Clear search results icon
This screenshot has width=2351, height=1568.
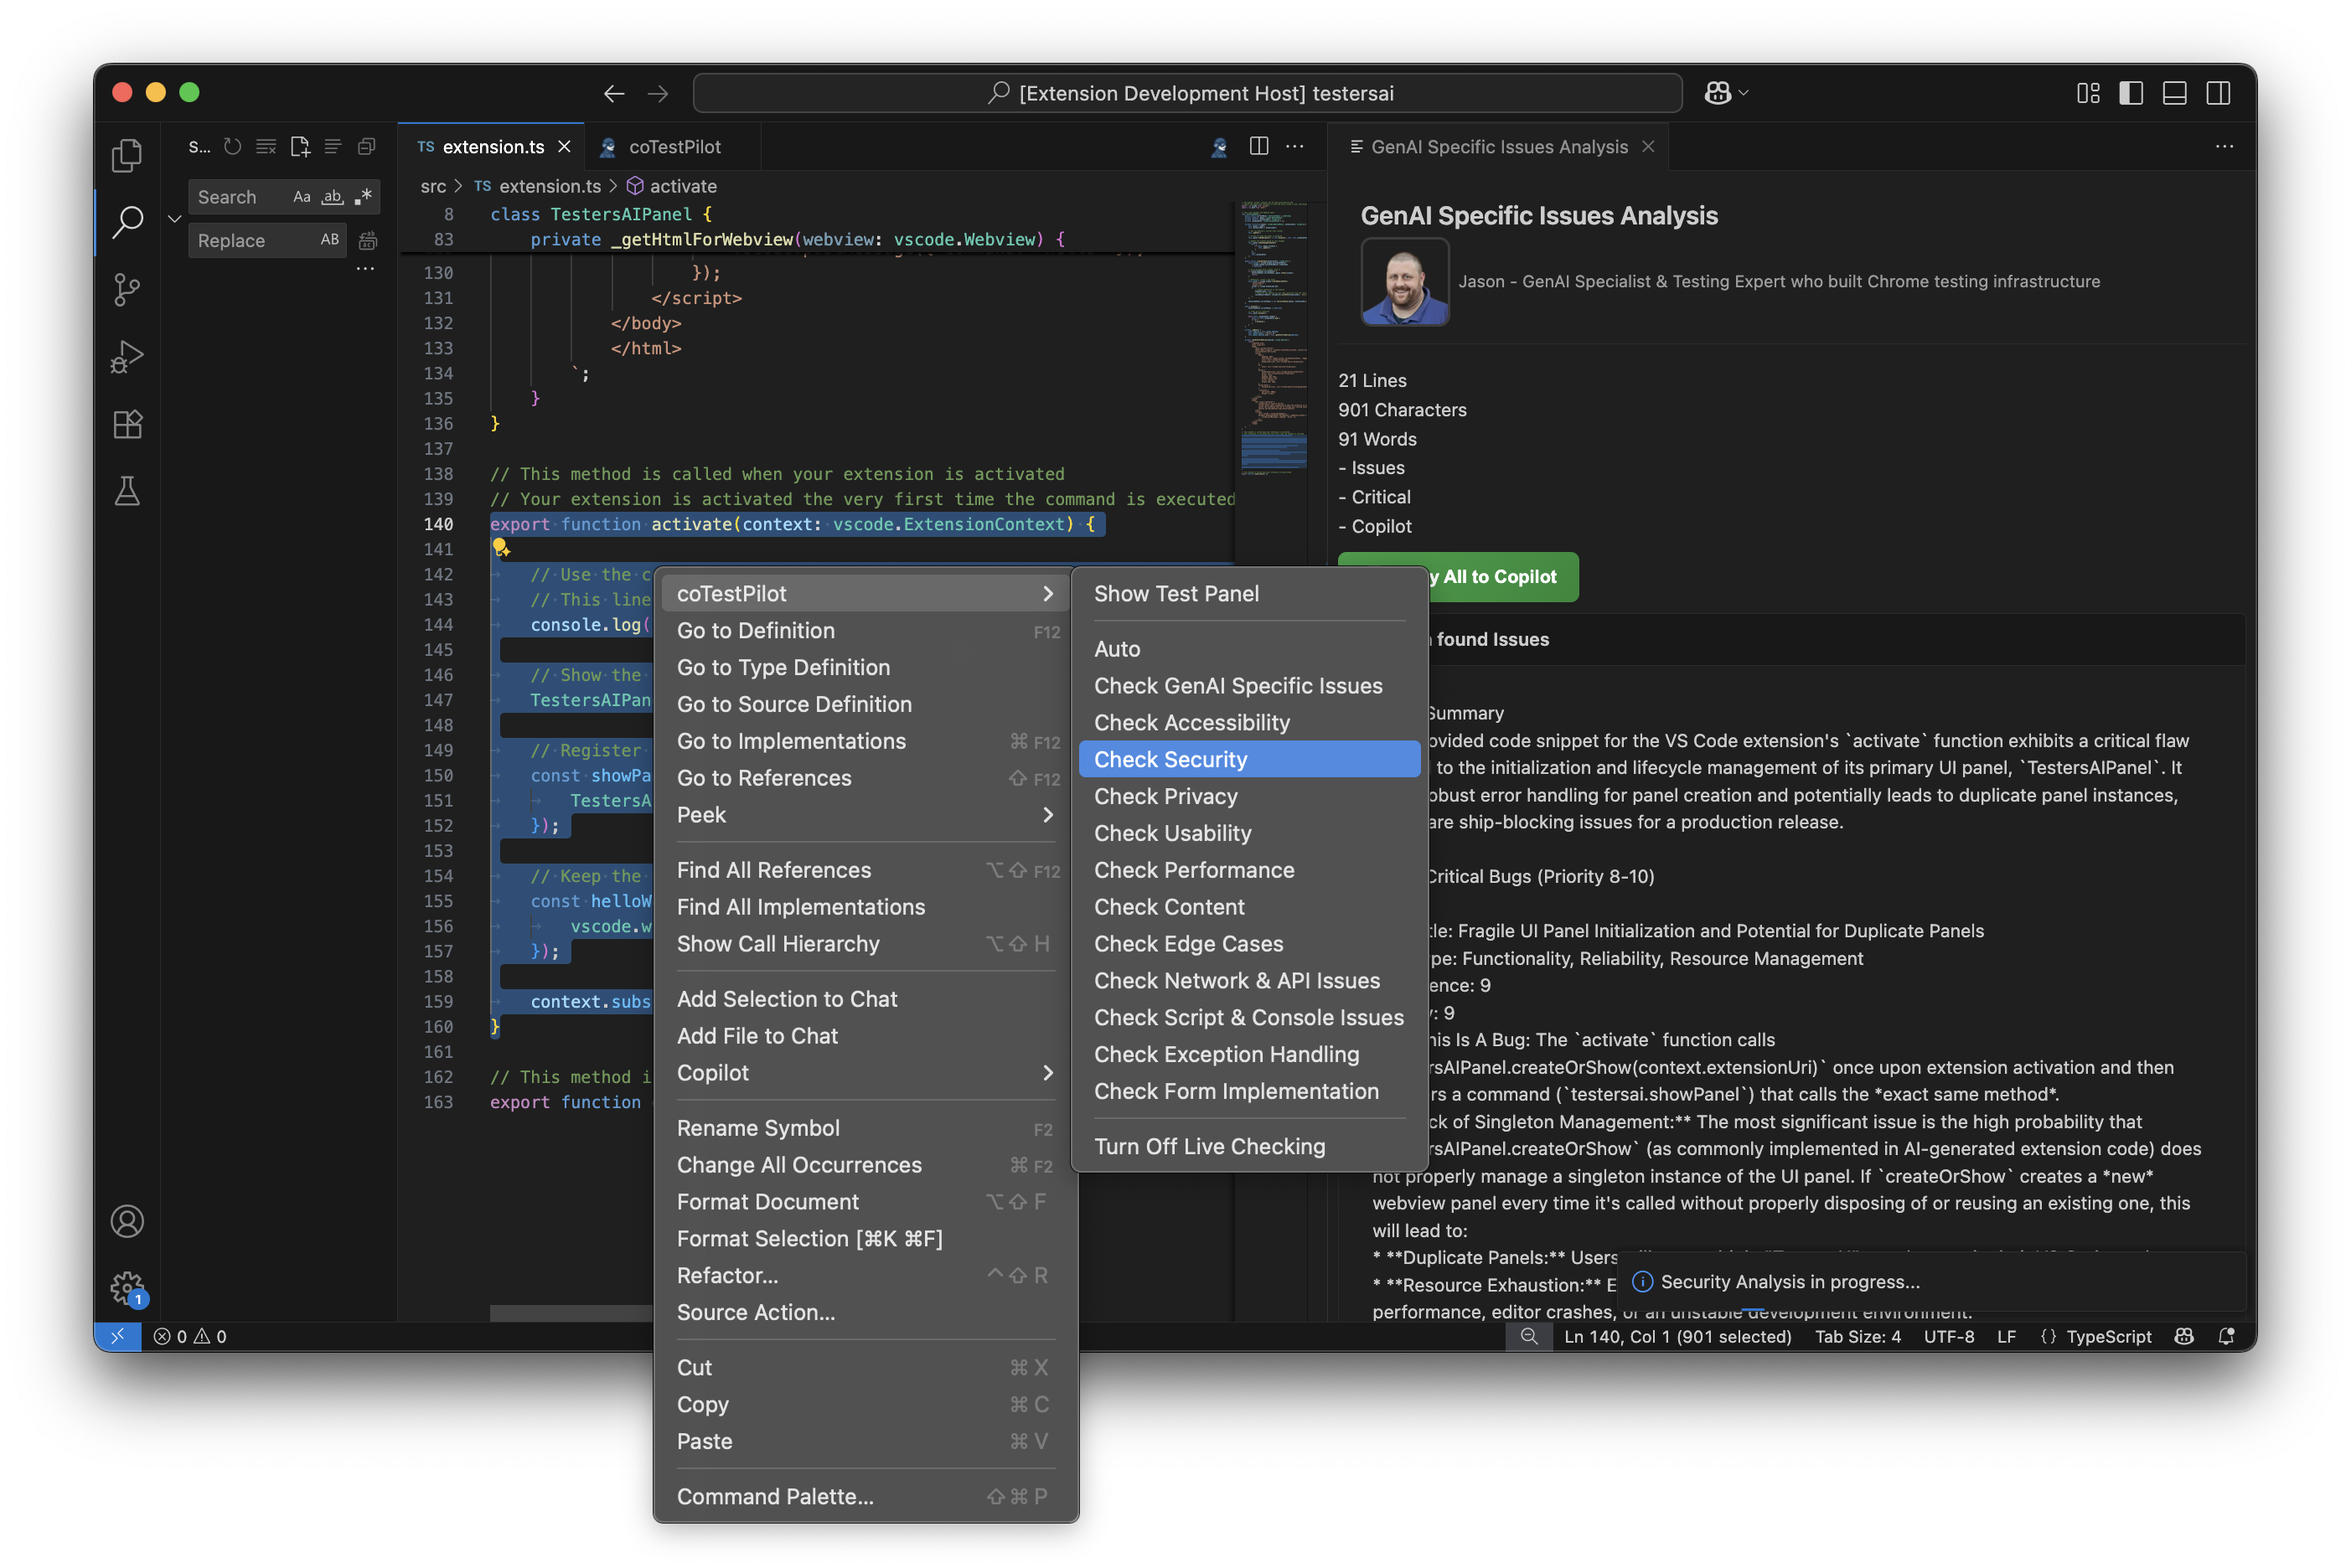point(266,147)
